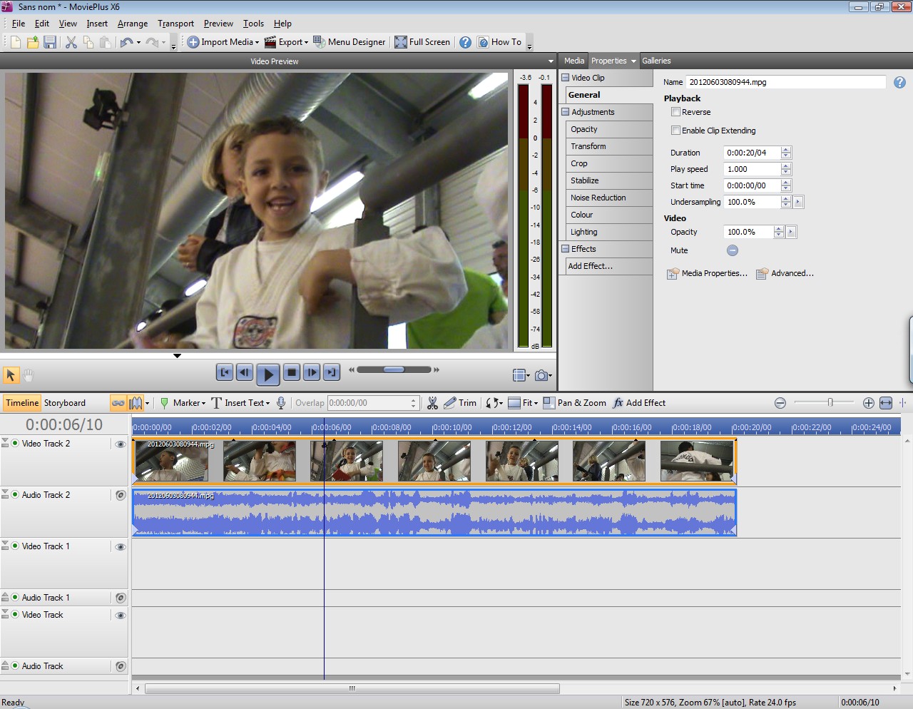Click the Undo arrow icon
The width and height of the screenshot is (913, 709).
click(x=126, y=42)
